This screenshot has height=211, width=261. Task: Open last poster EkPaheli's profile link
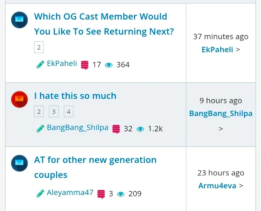(217, 50)
